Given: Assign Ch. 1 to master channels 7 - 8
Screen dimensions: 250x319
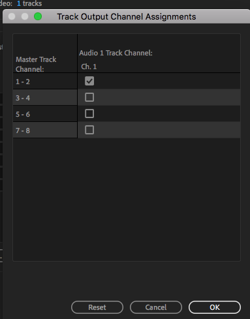Looking at the screenshot, I should 89,130.
